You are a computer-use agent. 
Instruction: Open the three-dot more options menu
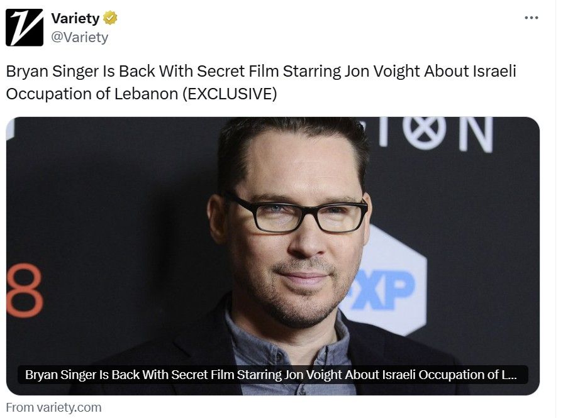[x=531, y=18]
